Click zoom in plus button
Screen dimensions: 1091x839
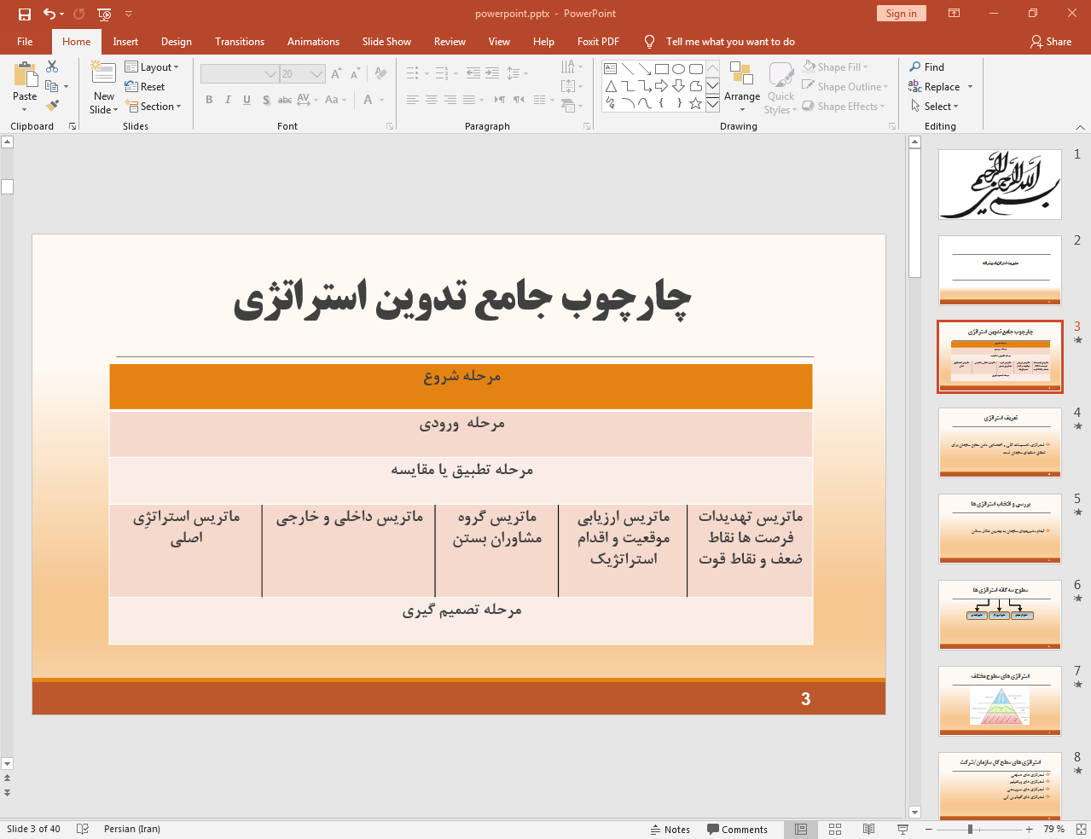(x=1029, y=830)
